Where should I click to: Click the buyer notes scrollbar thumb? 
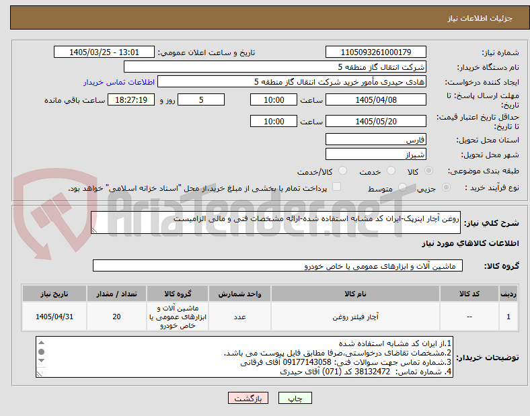pos(41,352)
